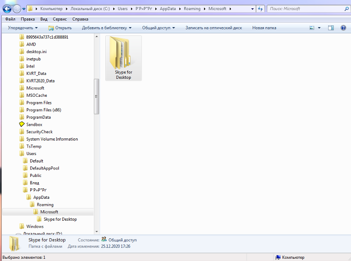
Task: Open the arrow after Roaming in breadcrumb
Action: (x=204, y=9)
